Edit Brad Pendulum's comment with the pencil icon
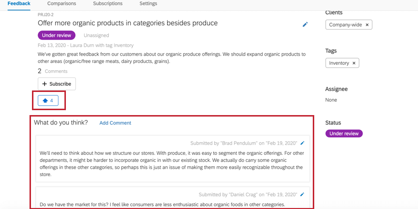418x209 pixels. click(x=302, y=143)
